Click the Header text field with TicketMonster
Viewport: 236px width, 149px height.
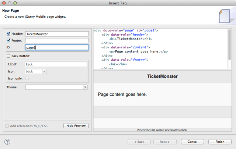coord(57,34)
